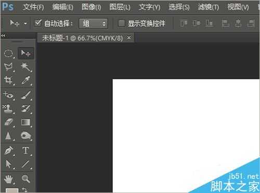Screen dimensions: 260x193
Task: Enable 显示变换控件 checkbox
Action: pyautogui.click(x=122, y=23)
